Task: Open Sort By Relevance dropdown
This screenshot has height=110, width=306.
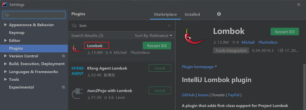Action: tap(153, 36)
